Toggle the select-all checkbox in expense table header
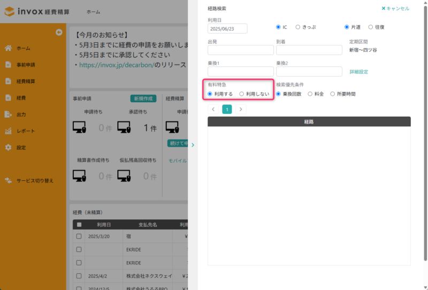This screenshot has width=428, height=290. point(79,225)
